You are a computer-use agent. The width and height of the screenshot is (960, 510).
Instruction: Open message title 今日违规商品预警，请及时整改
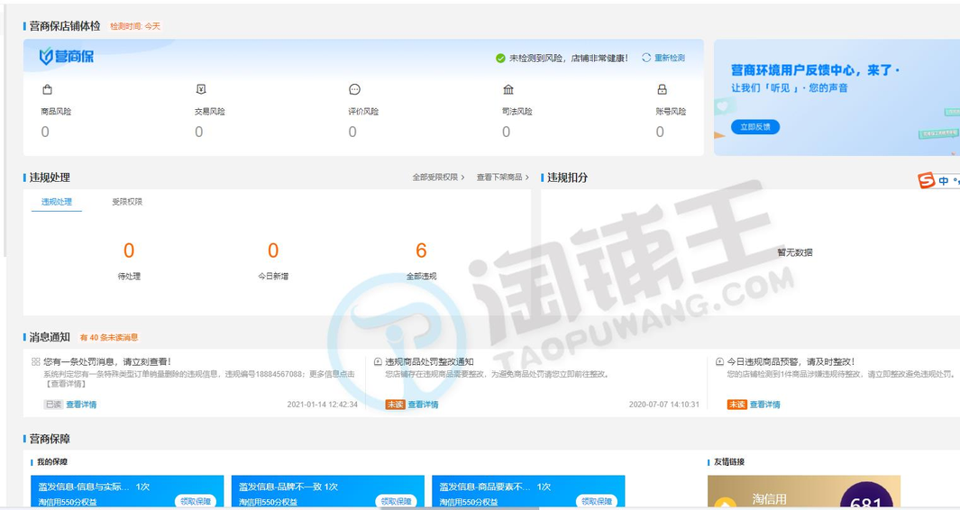point(791,362)
